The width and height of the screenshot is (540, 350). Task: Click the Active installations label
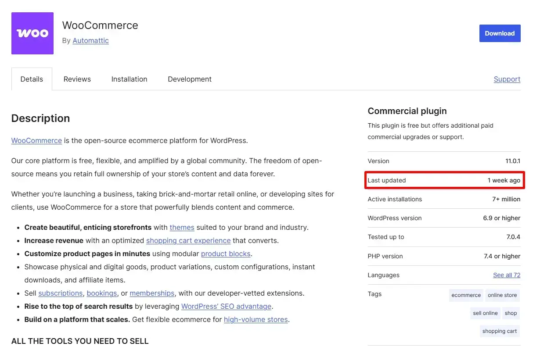(x=395, y=199)
